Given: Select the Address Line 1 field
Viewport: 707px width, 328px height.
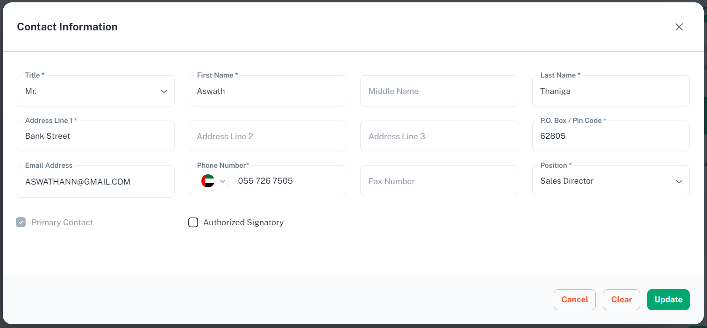Looking at the screenshot, I should (x=95, y=136).
